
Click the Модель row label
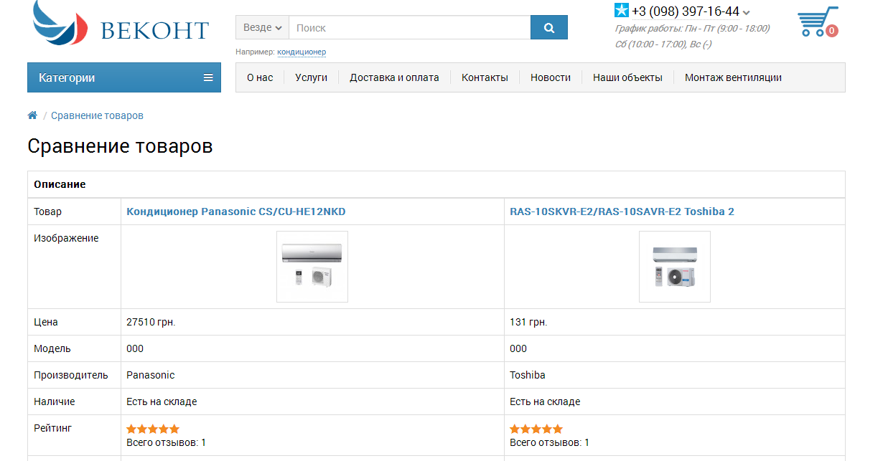pos(52,348)
